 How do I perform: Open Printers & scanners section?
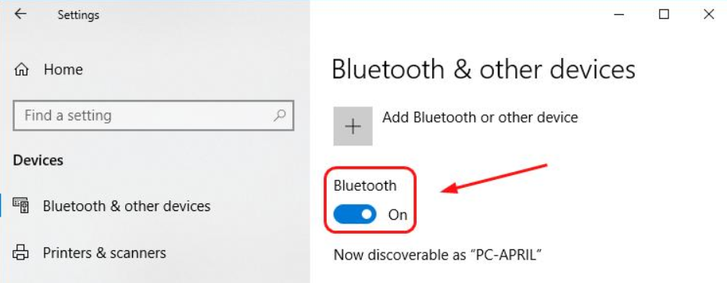pos(104,253)
